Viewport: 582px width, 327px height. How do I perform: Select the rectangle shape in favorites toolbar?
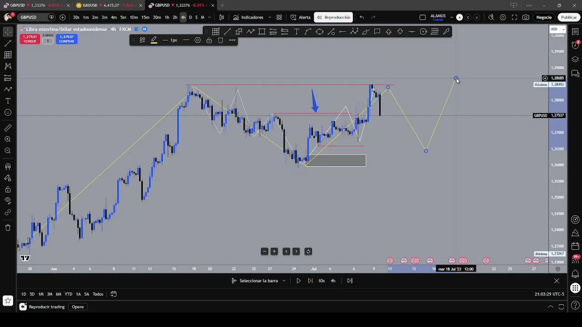(x=262, y=31)
